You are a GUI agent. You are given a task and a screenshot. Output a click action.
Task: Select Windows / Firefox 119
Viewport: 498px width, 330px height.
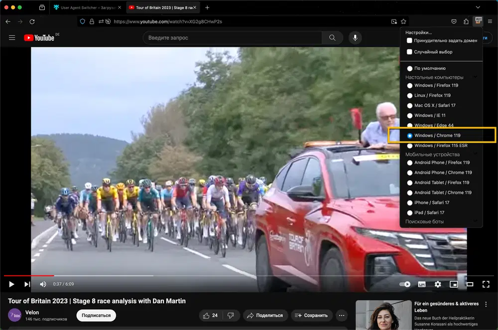[x=410, y=86]
